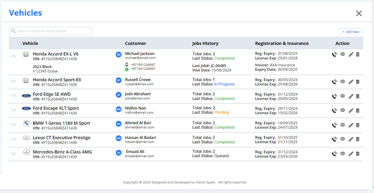Delete the Lexus CT Executive Prestige row

tap(358, 139)
